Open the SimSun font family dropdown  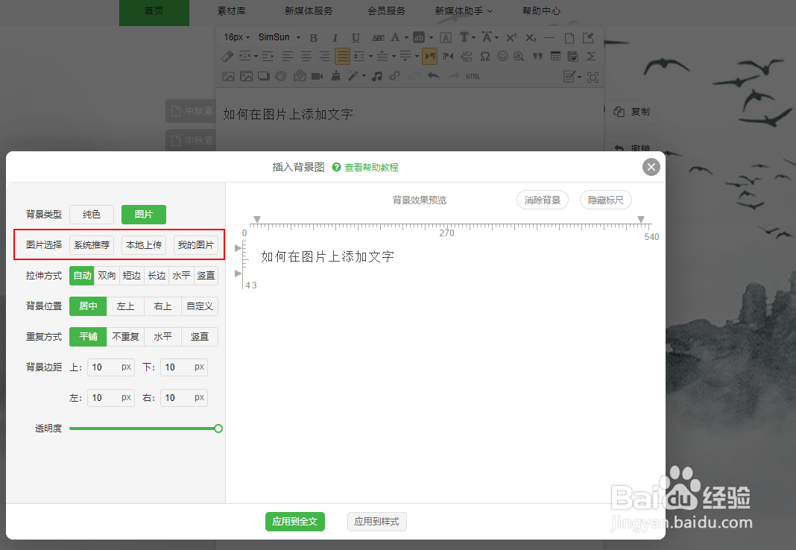pos(276,37)
